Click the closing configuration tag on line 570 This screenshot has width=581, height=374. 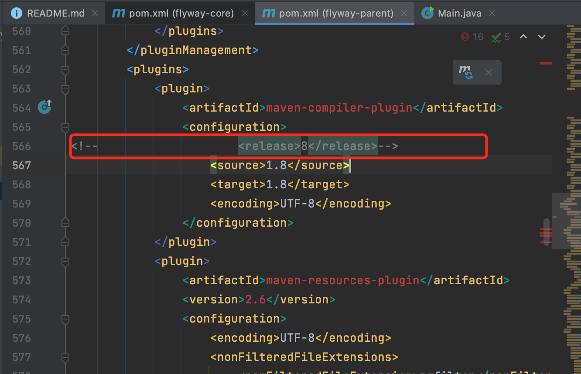tap(238, 223)
